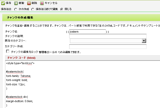160x108 pixels.
Task: Click the チャンクの作成/編集 panel title
Action: coord(20,18)
